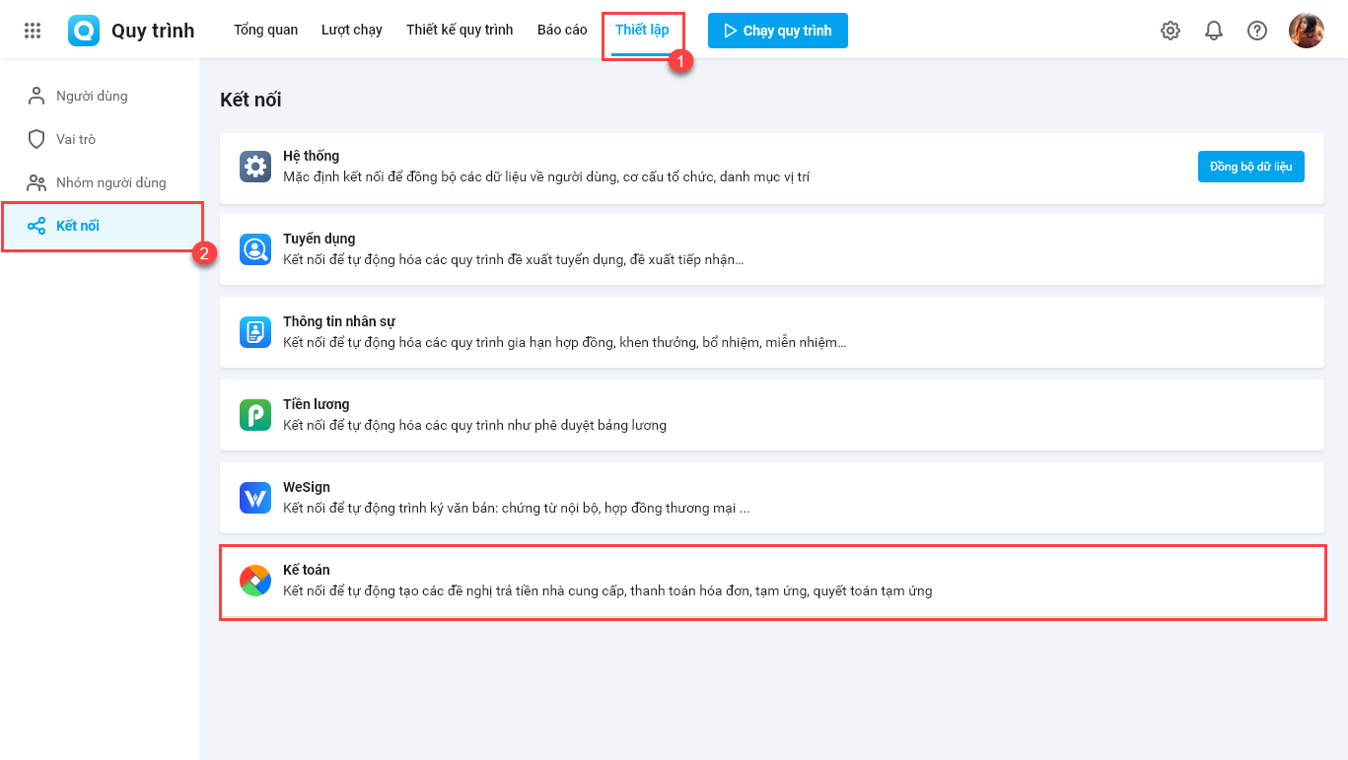Click the Quy trình app logo
Image resolution: width=1348 pixels, height=760 pixels.
click(x=84, y=31)
